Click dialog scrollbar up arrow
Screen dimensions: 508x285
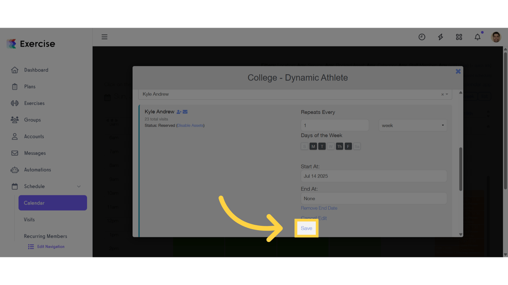pyautogui.click(x=461, y=92)
